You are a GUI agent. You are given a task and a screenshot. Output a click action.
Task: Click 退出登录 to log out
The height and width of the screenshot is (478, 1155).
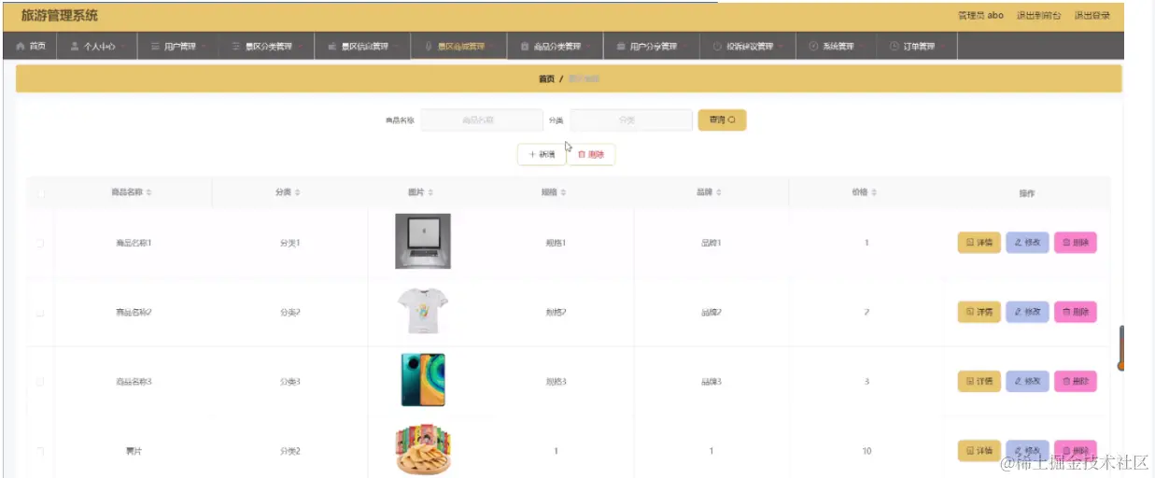click(1092, 16)
